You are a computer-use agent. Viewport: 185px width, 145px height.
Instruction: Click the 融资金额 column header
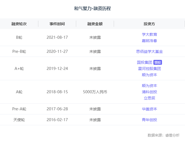coord(95,24)
